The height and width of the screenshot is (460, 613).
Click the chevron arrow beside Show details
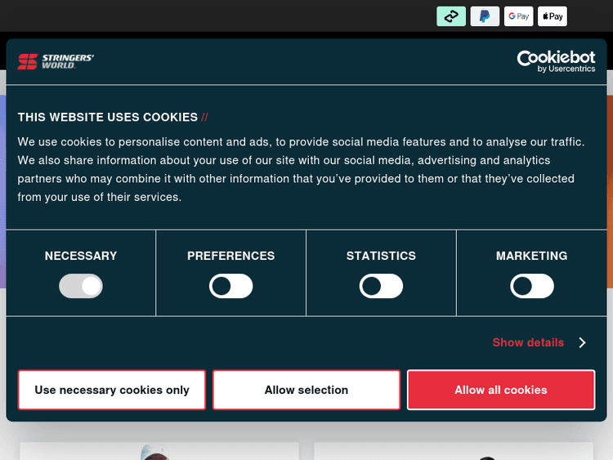point(582,342)
